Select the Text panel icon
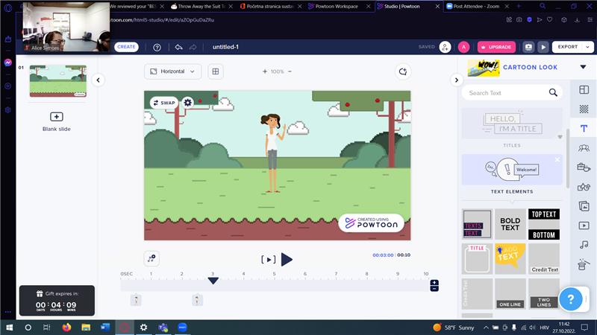Viewport: 597px width, 335px height. tap(584, 128)
